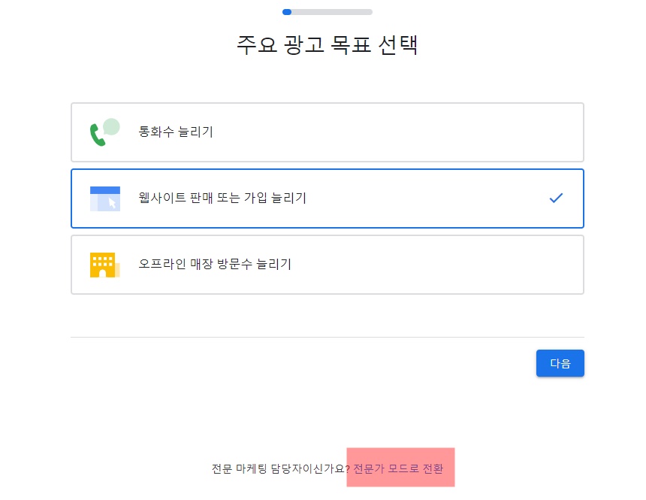Click the filled blue segment of the progress indicator
This screenshot has width=646, height=500.
click(287, 12)
